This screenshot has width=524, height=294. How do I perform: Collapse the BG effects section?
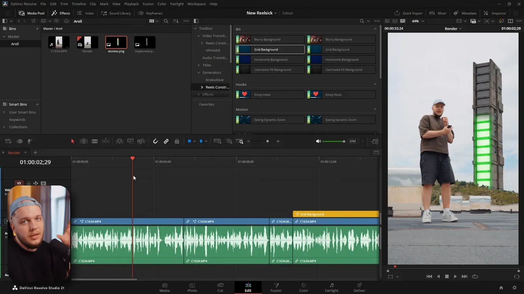pos(375,29)
